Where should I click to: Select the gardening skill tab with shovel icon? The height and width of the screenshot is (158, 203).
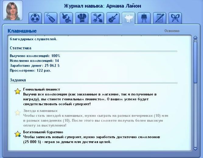coord(97,18)
